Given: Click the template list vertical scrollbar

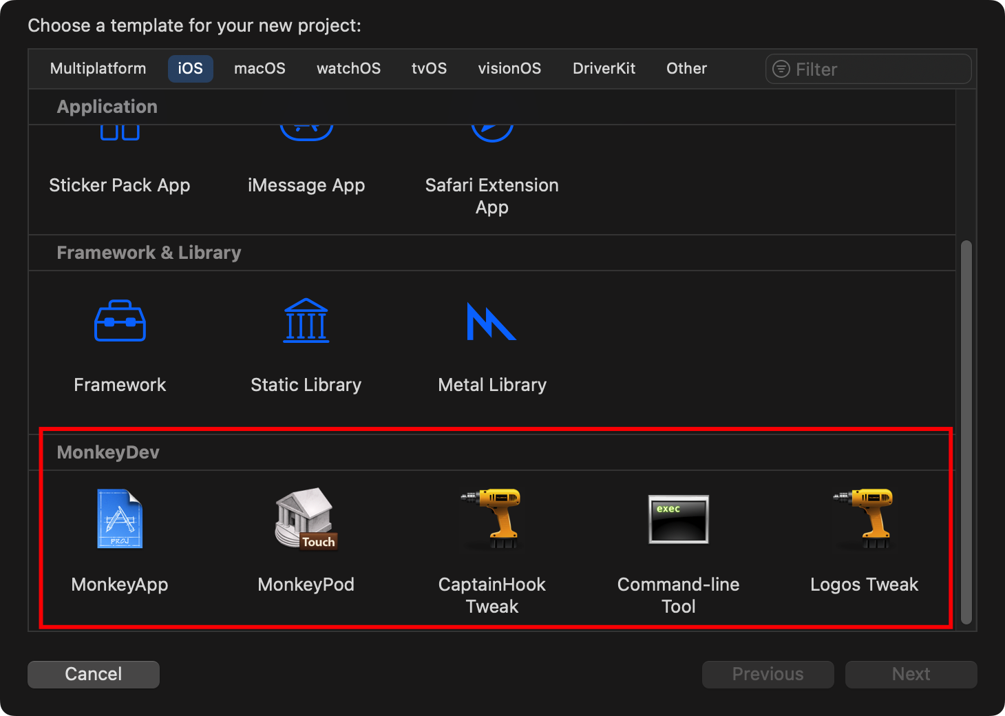Looking at the screenshot, I should [966, 432].
